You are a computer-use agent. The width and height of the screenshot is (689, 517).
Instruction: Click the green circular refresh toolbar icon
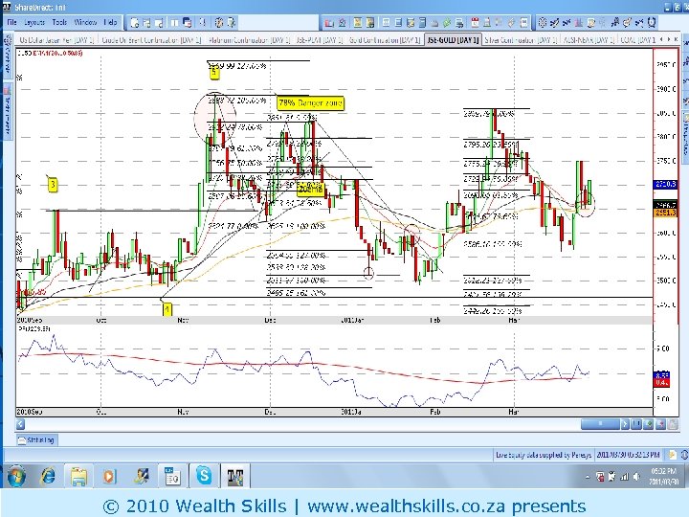click(x=447, y=22)
